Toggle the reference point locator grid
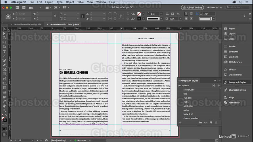The image size is (253, 142). (8, 16)
